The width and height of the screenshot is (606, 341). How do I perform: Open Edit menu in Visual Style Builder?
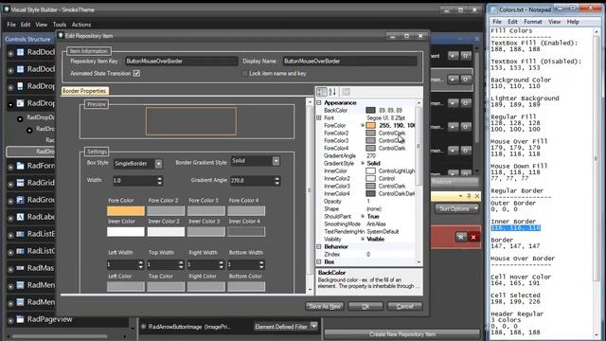(x=26, y=25)
